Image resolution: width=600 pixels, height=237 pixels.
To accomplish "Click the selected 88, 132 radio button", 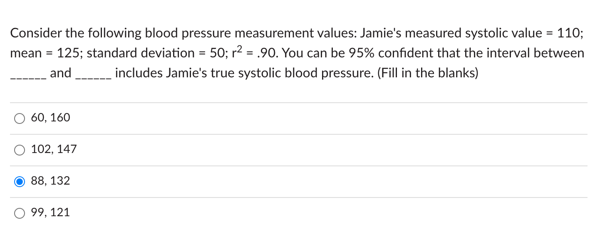I will (20, 182).
